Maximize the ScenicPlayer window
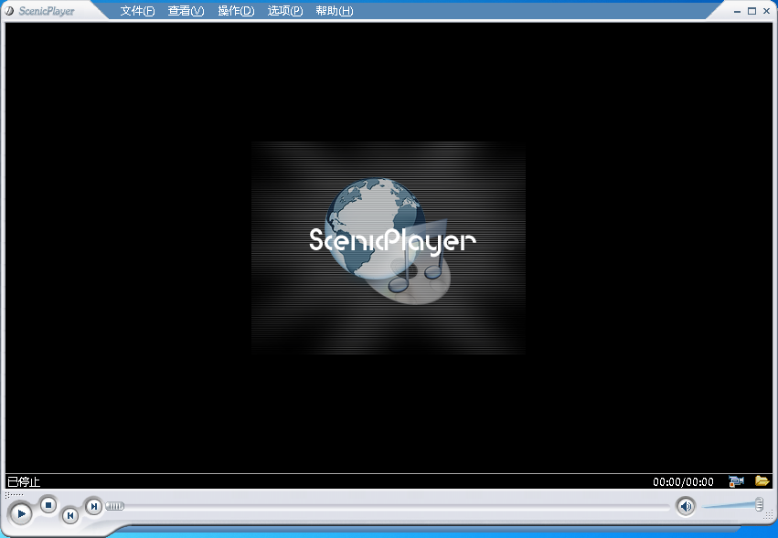Image resolution: width=778 pixels, height=538 pixels. click(x=751, y=11)
